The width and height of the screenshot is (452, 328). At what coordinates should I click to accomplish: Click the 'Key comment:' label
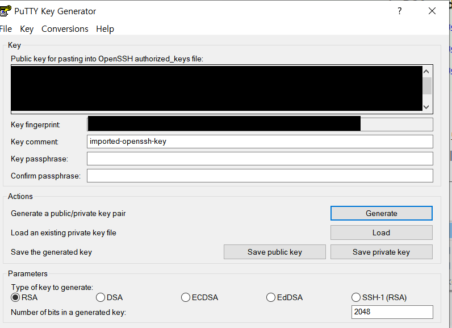coord(34,142)
